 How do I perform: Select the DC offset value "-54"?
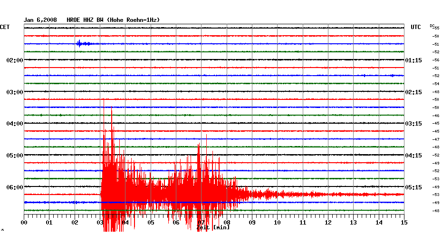(436, 84)
